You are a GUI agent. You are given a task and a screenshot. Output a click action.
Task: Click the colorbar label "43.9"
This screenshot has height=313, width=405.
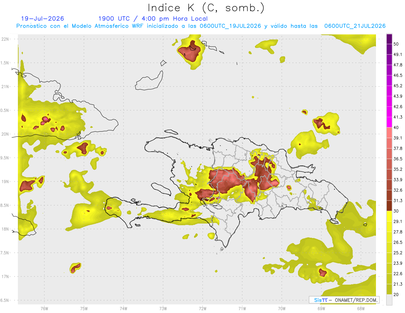click(398, 96)
